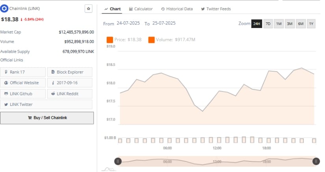Toggle the Volume series legend swatch

point(152,40)
